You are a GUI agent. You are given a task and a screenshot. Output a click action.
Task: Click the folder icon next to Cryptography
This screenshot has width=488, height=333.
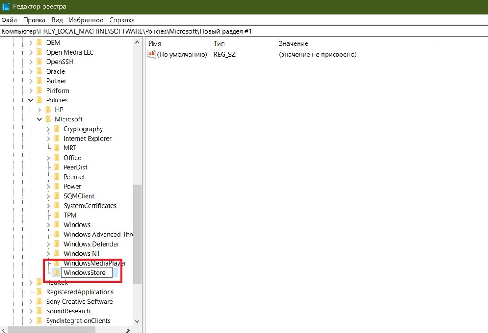(x=57, y=129)
